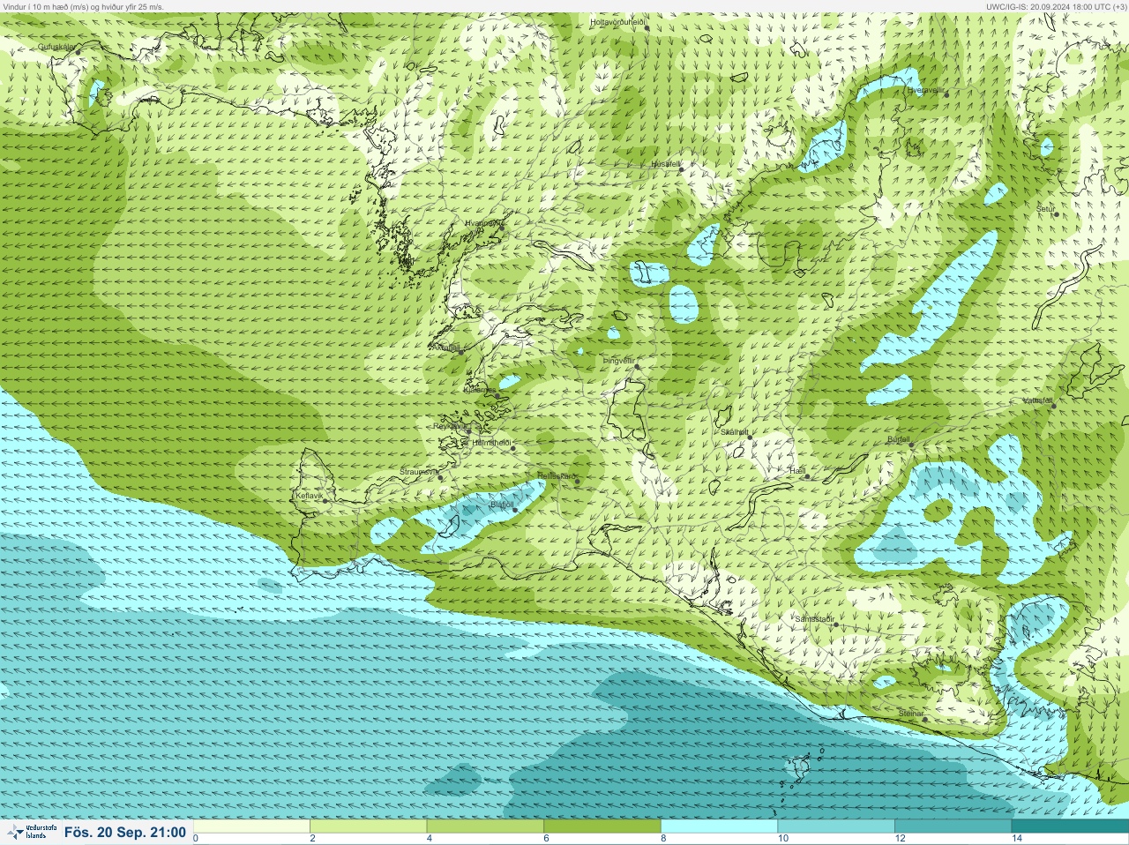Click the Setur station label
Image resolution: width=1129 pixels, height=845 pixels.
(1045, 209)
